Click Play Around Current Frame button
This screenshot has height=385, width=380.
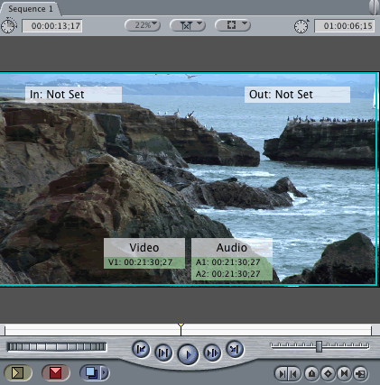point(212,353)
